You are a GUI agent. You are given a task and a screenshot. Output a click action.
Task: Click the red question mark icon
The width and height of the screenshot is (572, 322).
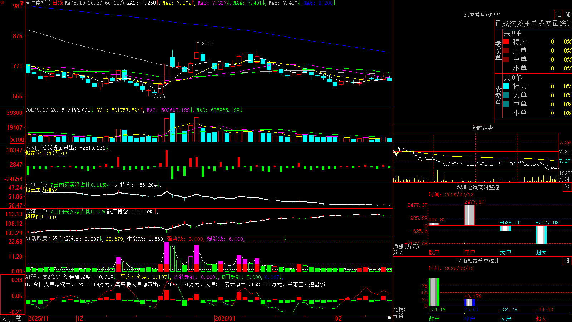tap(22, 3)
